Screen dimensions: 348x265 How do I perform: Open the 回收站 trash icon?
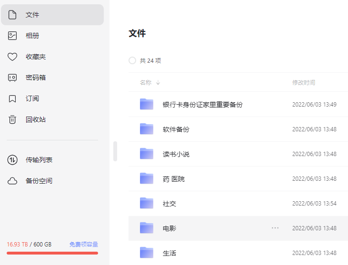pos(12,119)
